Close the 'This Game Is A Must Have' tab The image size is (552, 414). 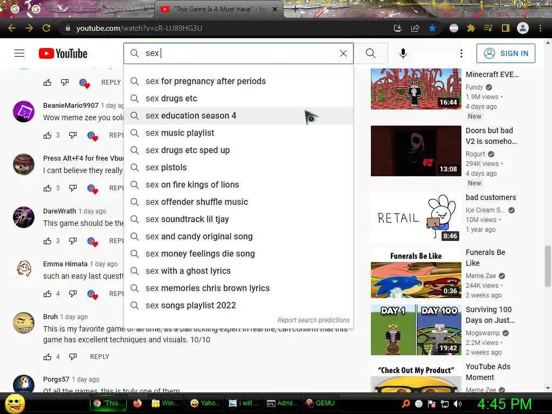coord(275,9)
